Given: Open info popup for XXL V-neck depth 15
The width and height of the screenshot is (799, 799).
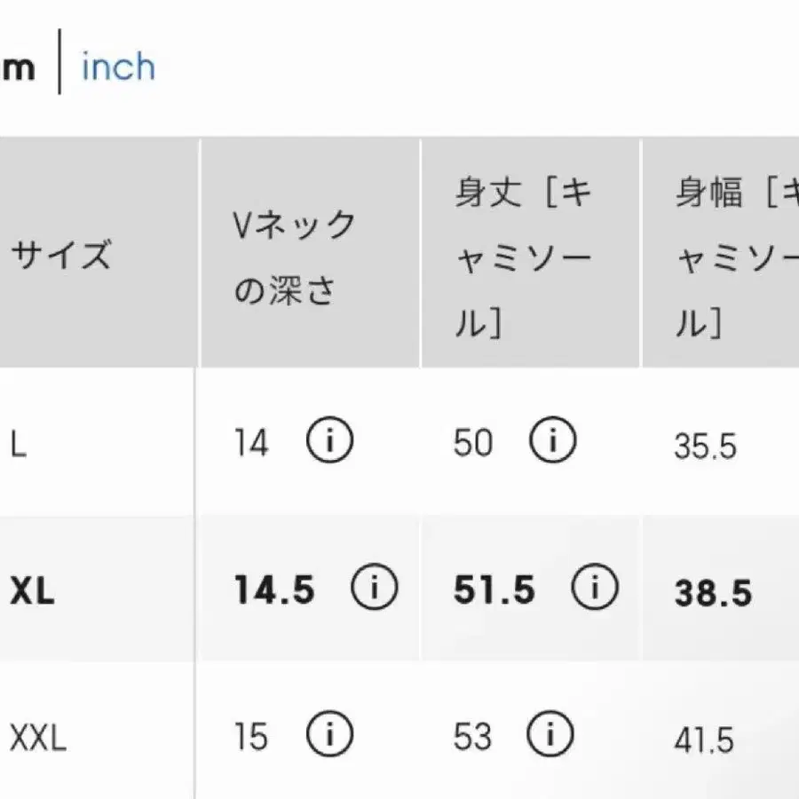Looking at the screenshot, I should (x=329, y=736).
